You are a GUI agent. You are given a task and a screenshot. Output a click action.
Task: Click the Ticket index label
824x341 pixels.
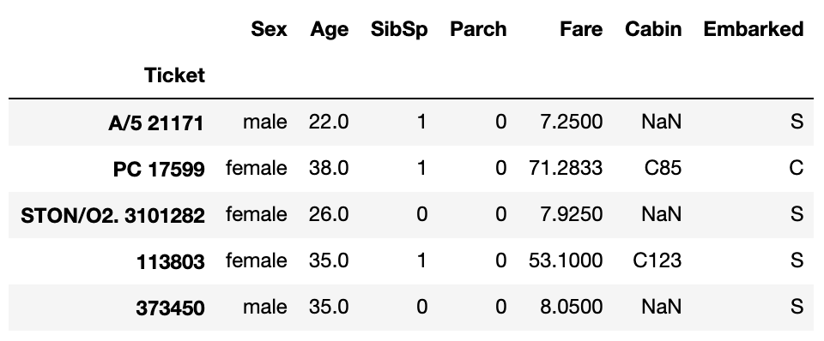(x=174, y=75)
